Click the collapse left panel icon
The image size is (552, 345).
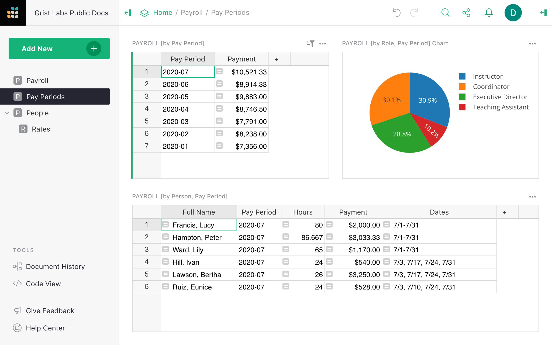tap(127, 12)
